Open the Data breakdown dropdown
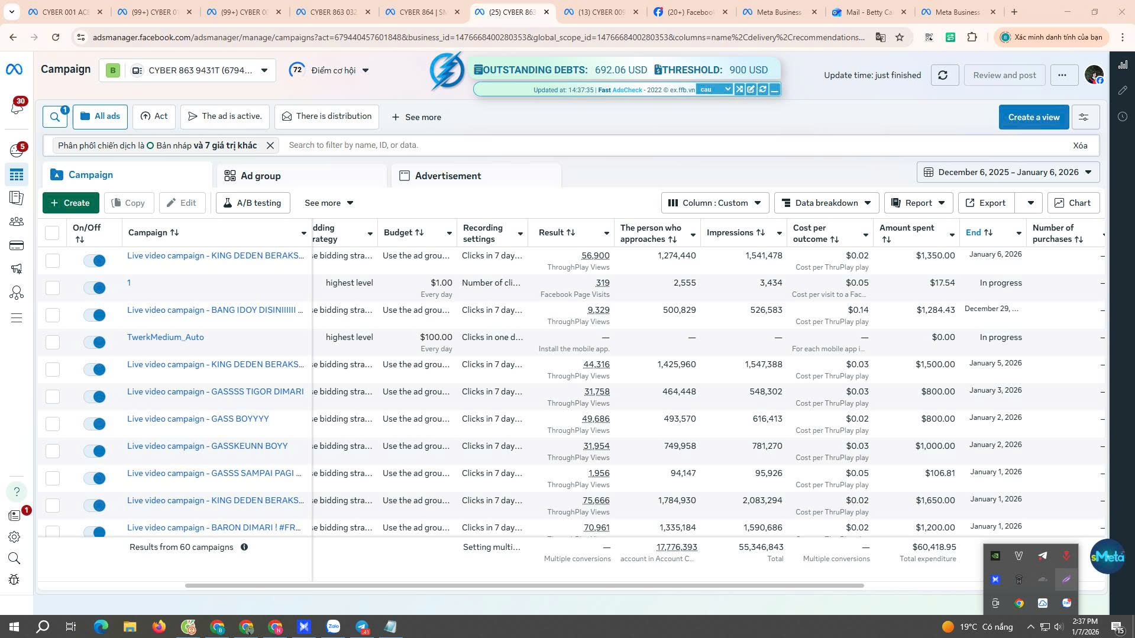The width and height of the screenshot is (1135, 638). 826,203
